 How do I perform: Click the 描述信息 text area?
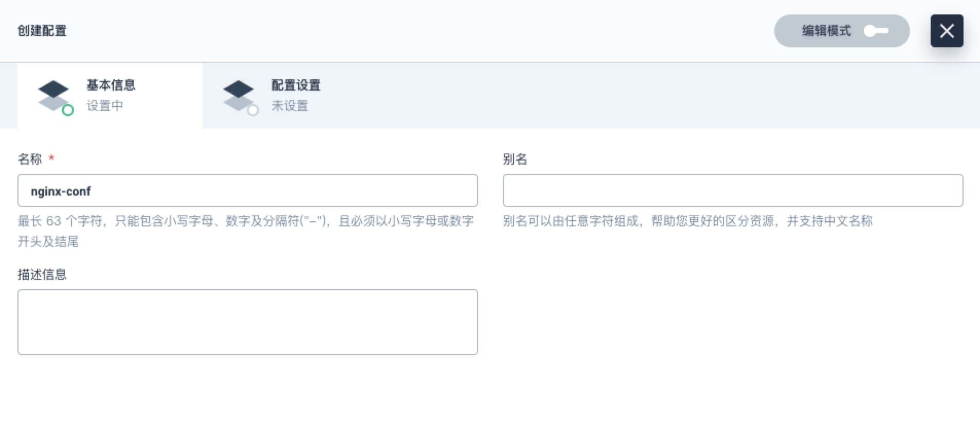[248, 322]
